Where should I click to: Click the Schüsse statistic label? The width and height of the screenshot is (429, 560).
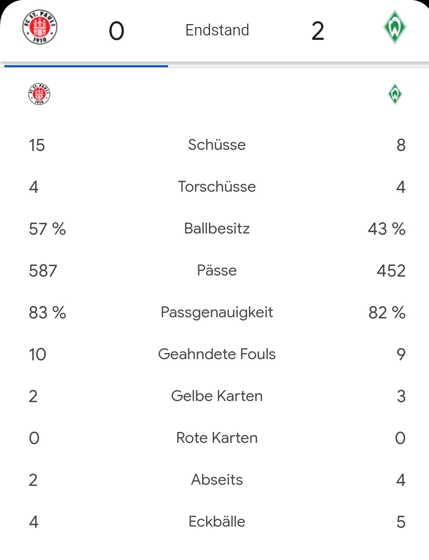coord(217,145)
